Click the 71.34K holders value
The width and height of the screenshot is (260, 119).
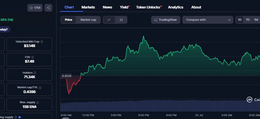coord(30,77)
